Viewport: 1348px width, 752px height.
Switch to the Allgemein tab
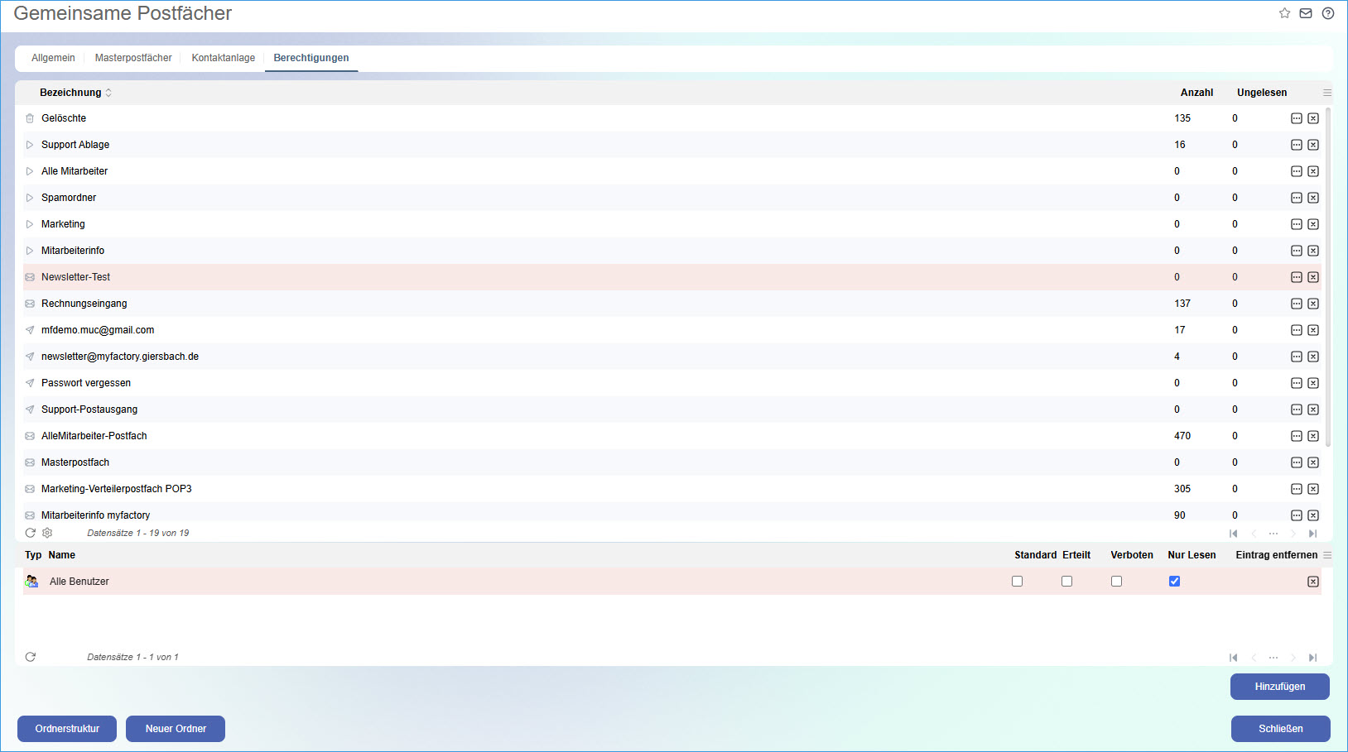click(53, 58)
